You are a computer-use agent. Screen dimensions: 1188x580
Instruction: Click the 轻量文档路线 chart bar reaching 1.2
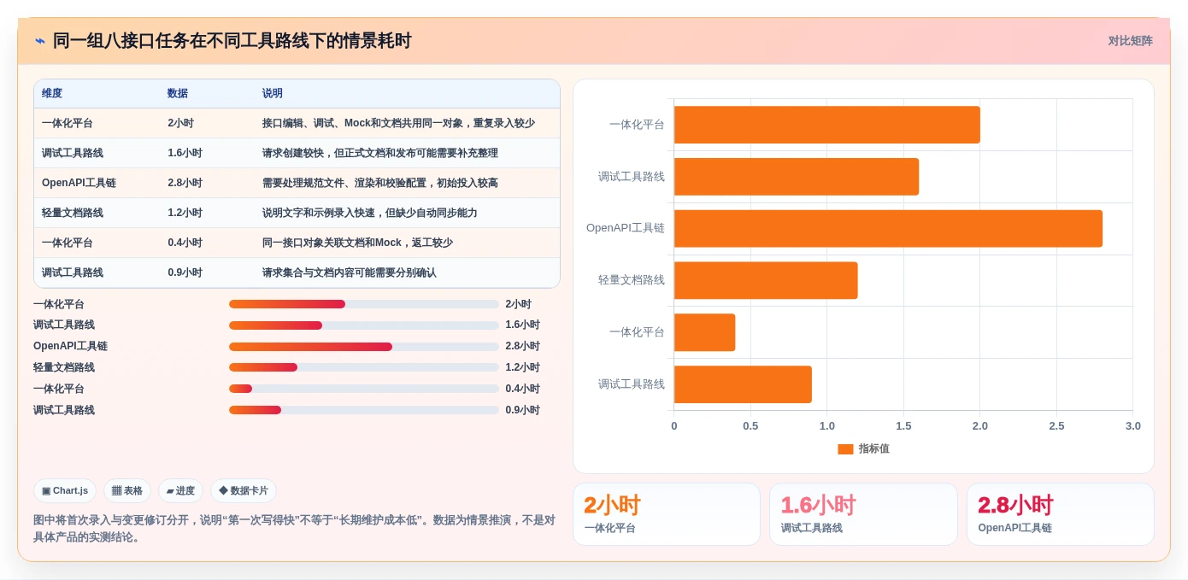[766, 280]
